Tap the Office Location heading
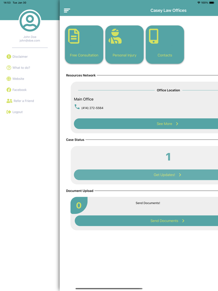218x291 pixels. [168, 90]
